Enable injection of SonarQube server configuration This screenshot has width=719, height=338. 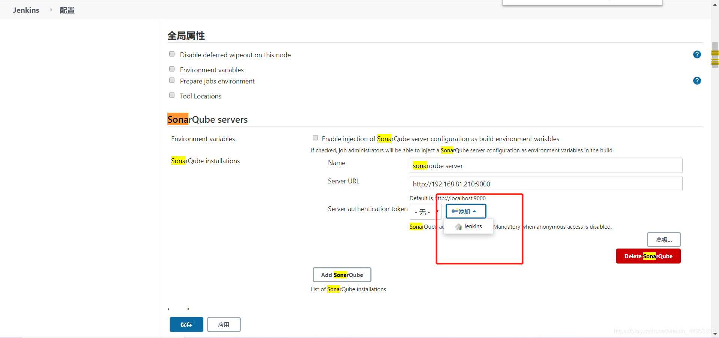click(x=315, y=138)
